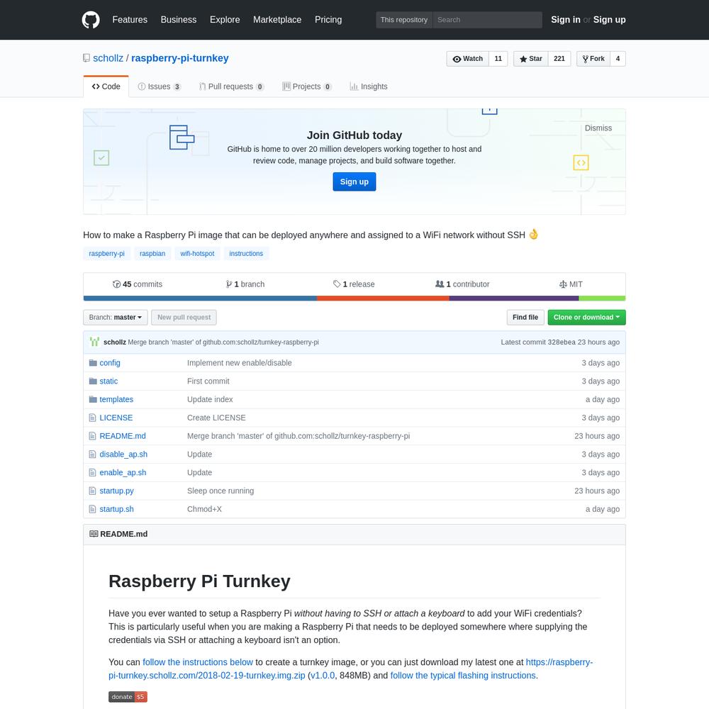The width and height of the screenshot is (709, 709).
Task: Click the startup.py file icon
Action: point(92,491)
